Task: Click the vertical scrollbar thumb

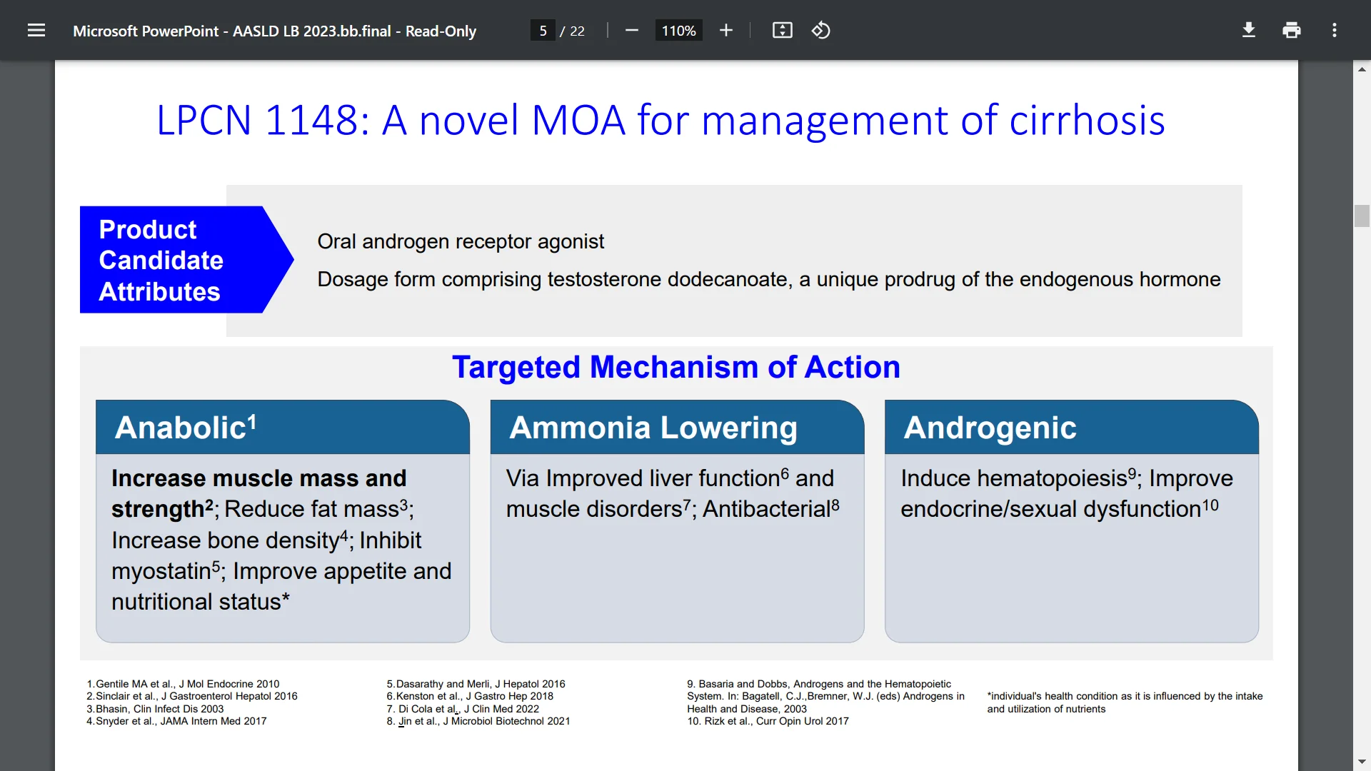Action: coord(1362,215)
